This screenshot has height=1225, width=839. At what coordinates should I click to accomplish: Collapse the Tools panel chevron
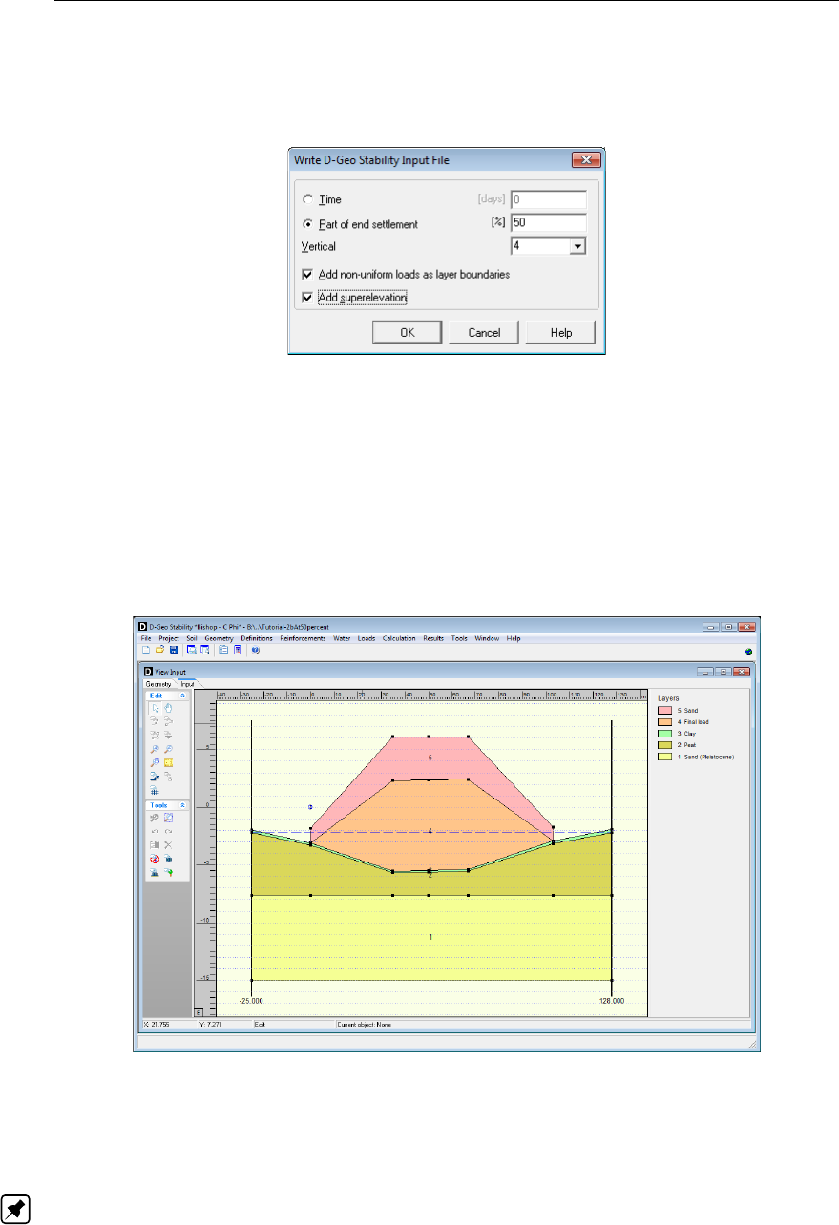click(182, 804)
